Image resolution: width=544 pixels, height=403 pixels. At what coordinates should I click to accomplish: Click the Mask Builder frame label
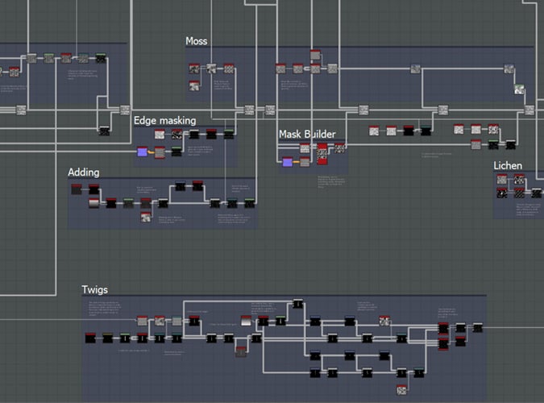307,135
